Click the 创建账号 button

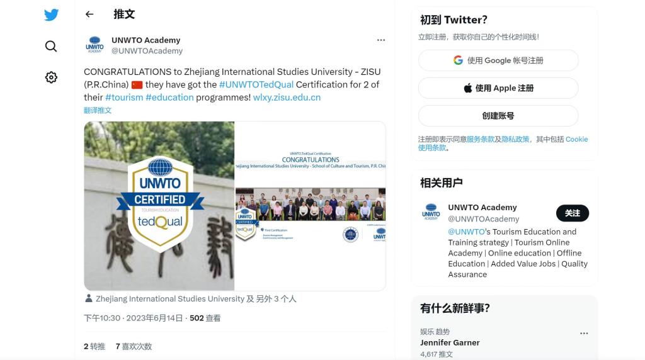pos(498,116)
